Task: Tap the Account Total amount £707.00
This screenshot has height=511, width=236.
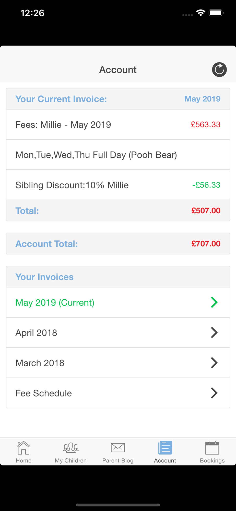Action: tap(206, 244)
